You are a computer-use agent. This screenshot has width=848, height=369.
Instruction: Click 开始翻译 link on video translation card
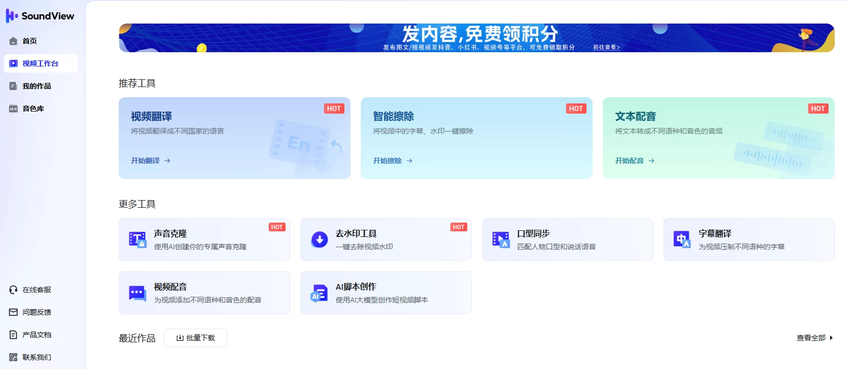click(150, 161)
